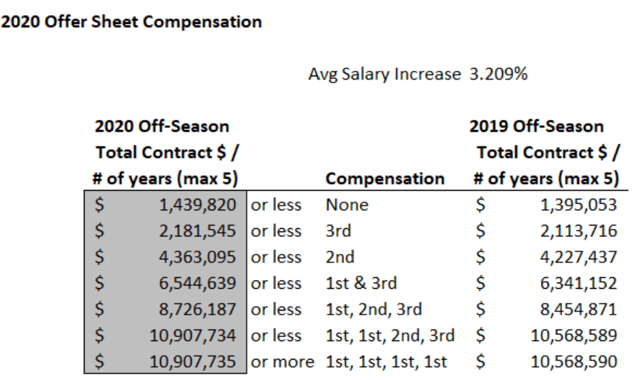635x380 pixels.
Task: Click the "1st, 1st, 1st, 1st" compensation cell
Action: click(386, 362)
